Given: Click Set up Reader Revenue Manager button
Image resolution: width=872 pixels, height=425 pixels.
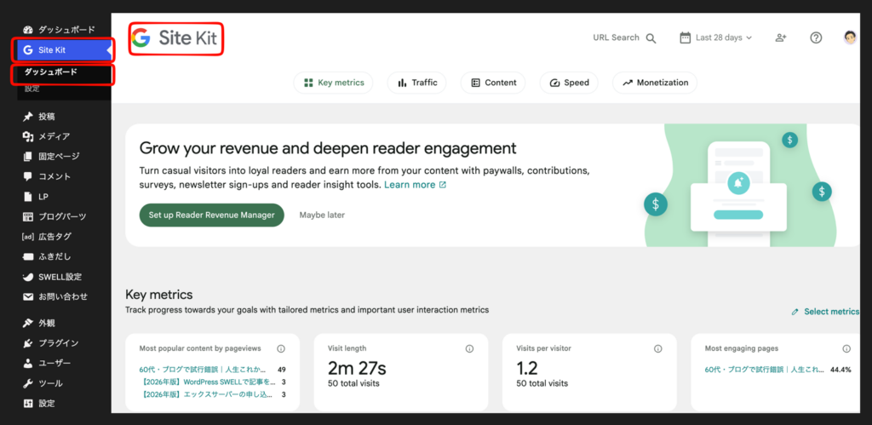Looking at the screenshot, I should (212, 215).
